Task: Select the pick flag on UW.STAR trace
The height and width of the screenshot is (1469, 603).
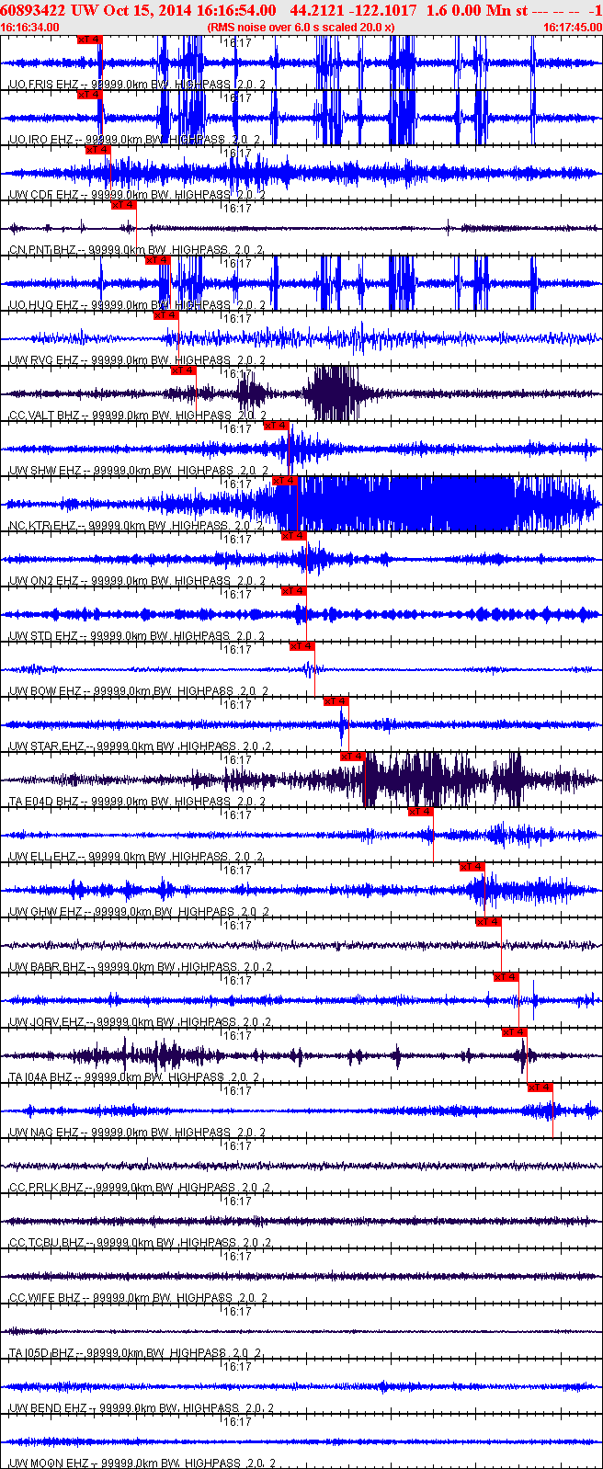Action: point(336,701)
